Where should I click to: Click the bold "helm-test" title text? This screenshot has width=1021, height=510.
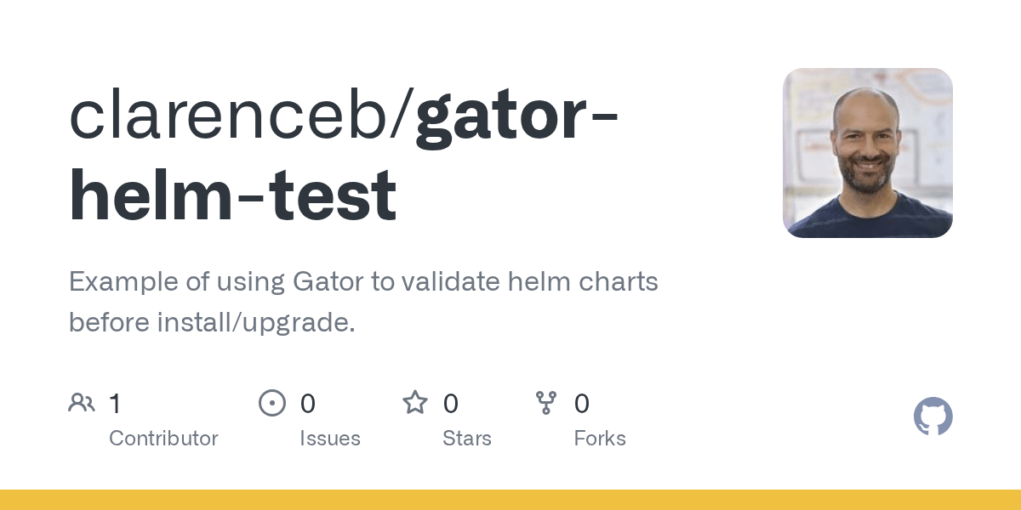point(232,195)
